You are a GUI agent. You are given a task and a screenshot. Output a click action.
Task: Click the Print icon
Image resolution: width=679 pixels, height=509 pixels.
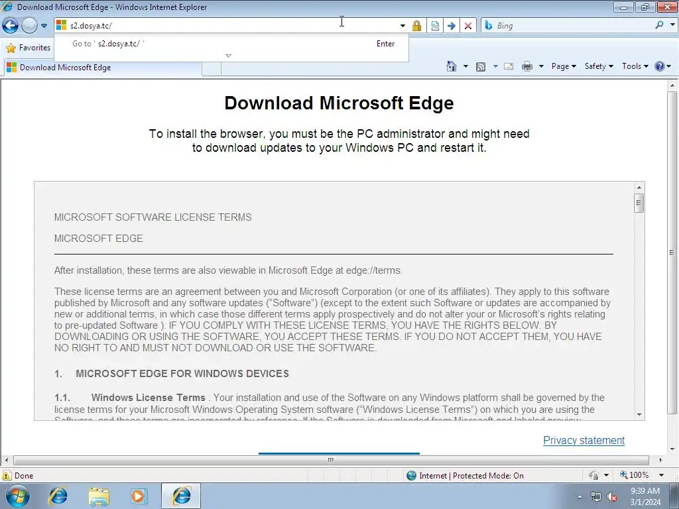(x=527, y=66)
